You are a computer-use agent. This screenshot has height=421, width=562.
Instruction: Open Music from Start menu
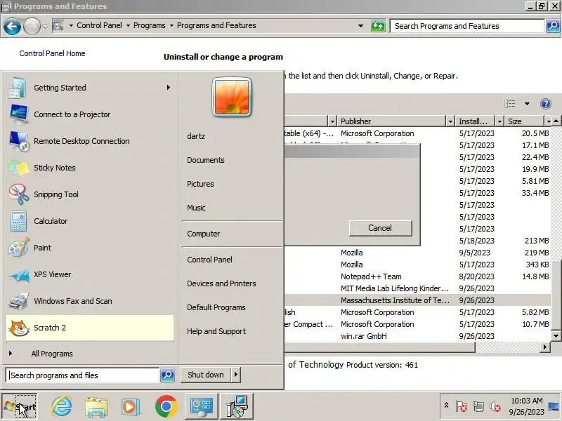click(197, 208)
